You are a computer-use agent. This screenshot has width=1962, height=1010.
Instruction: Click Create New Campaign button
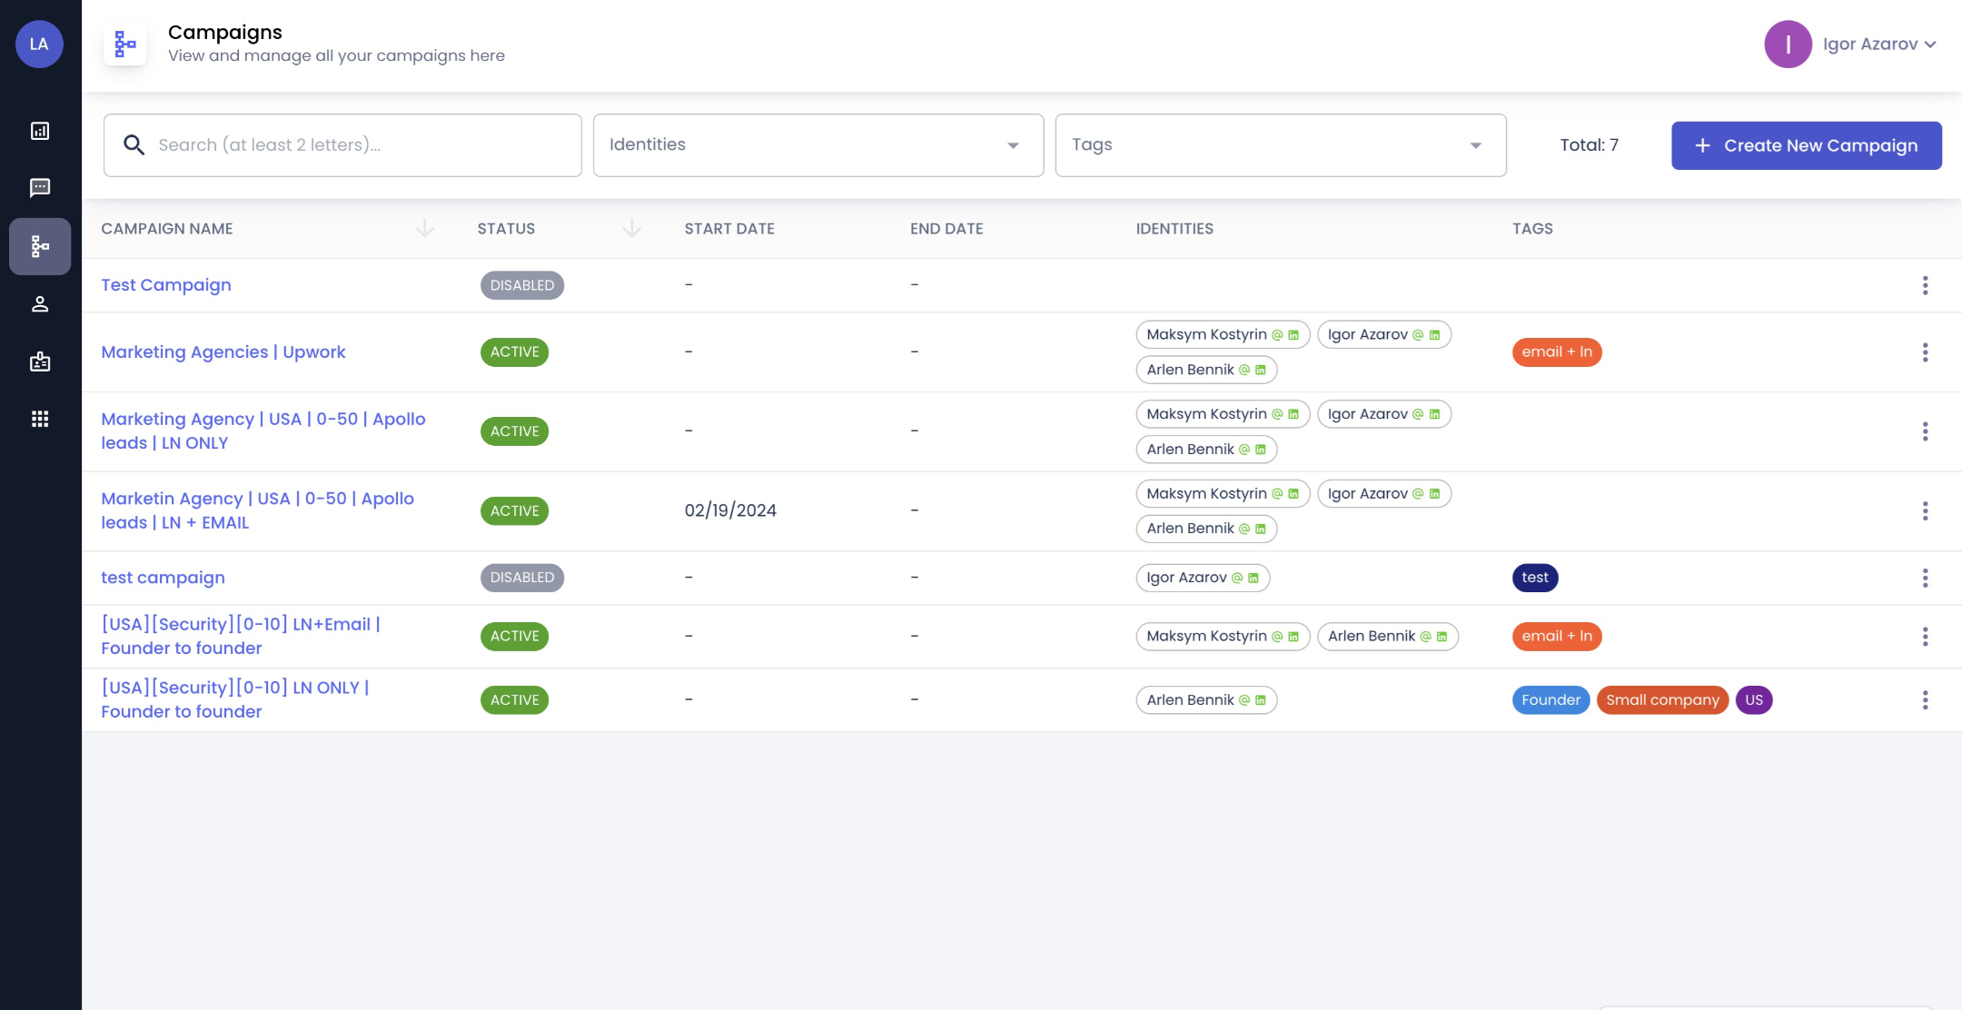point(1806,145)
